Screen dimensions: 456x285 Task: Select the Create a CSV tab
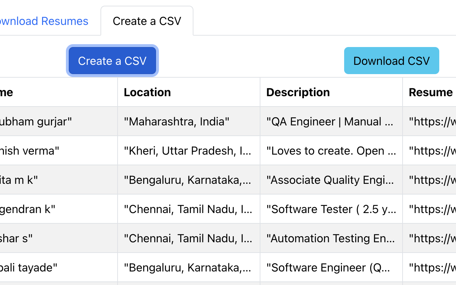(x=147, y=21)
